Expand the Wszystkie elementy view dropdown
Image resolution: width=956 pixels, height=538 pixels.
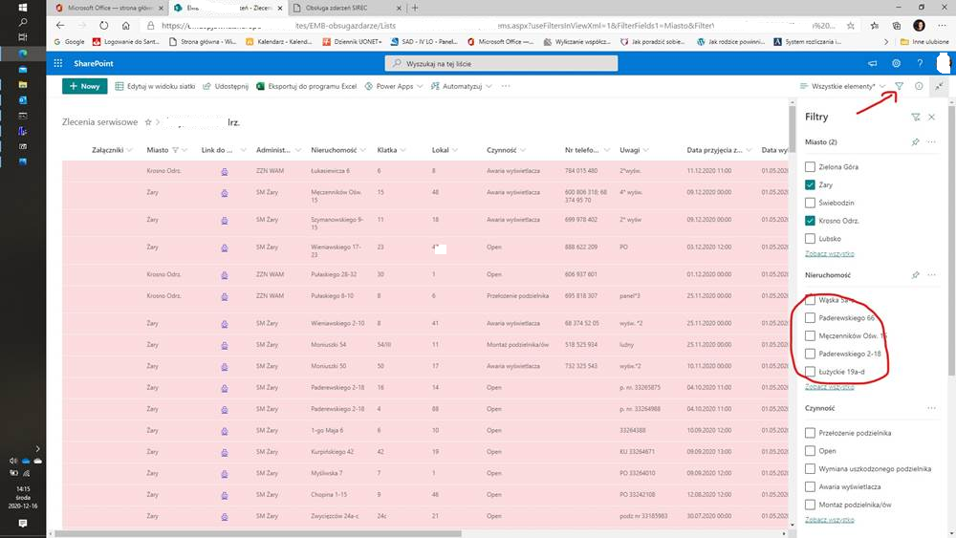(x=842, y=86)
